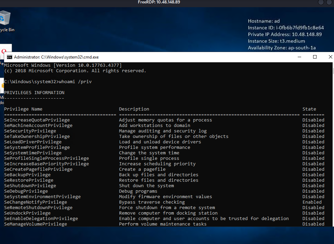Click 'Back up files and directories' description
The height and width of the screenshot is (244, 334).
(x=159, y=175)
